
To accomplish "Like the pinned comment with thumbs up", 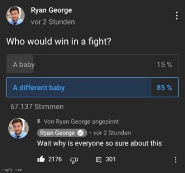I will coord(41,159).
